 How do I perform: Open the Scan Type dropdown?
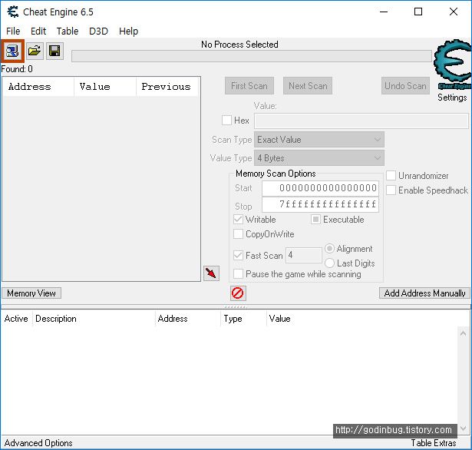[x=319, y=140]
